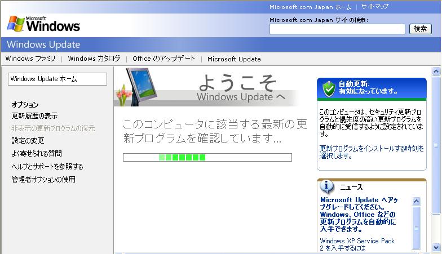The image size is (442, 254).
Task: Click the green shield automatic updates icon
Action: [329, 88]
